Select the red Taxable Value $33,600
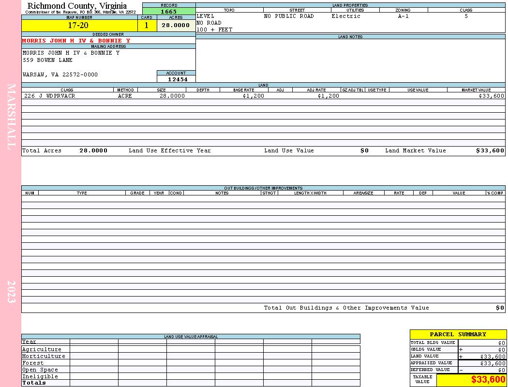Image resolution: width=508 pixels, height=387 pixels. [x=488, y=379]
